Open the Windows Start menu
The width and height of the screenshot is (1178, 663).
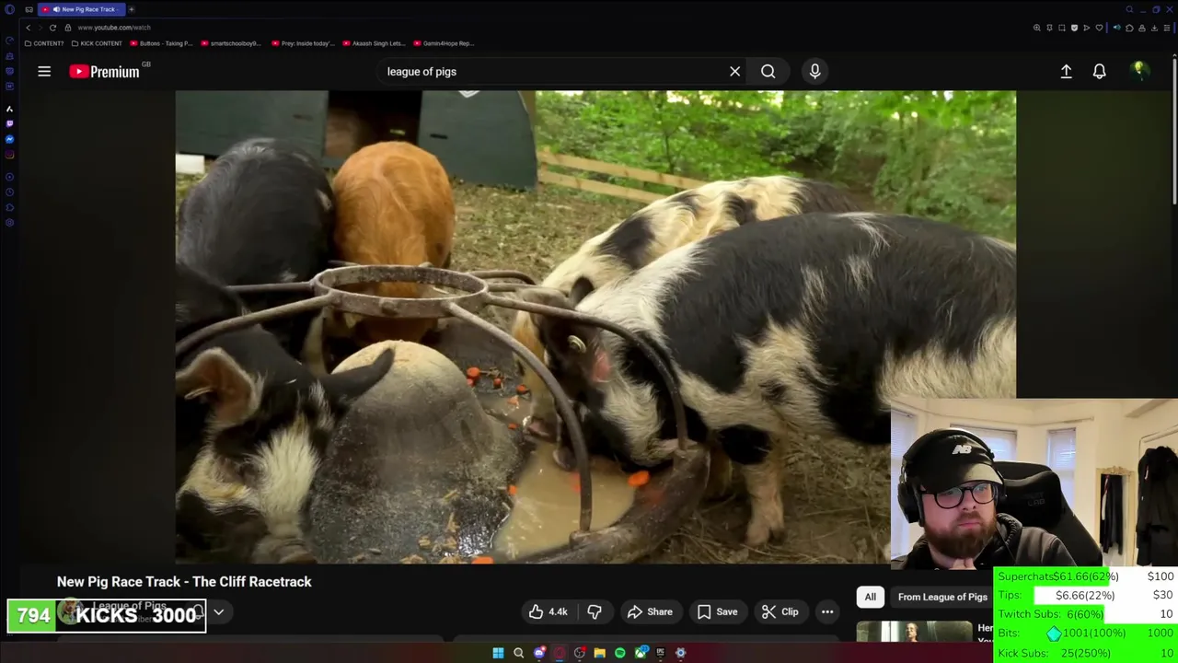tap(498, 653)
